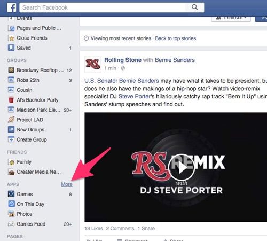Click the Project LAD planet icon
Screen dimensions: 267x241
pos(11,120)
